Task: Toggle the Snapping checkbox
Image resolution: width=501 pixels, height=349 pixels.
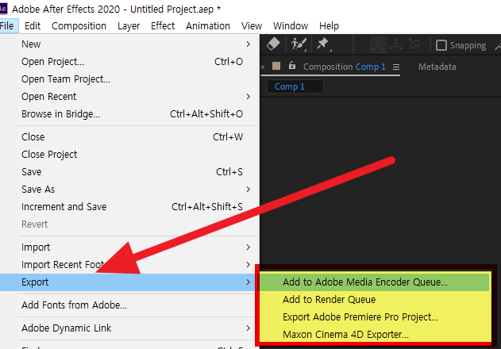Action: (x=441, y=45)
